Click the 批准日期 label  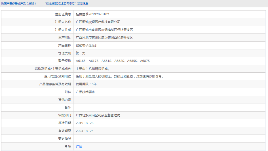(65, 123)
